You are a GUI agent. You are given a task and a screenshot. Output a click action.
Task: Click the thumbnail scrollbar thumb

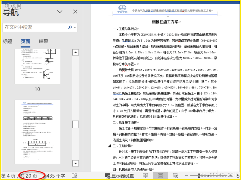pyautogui.click(x=76, y=124)
